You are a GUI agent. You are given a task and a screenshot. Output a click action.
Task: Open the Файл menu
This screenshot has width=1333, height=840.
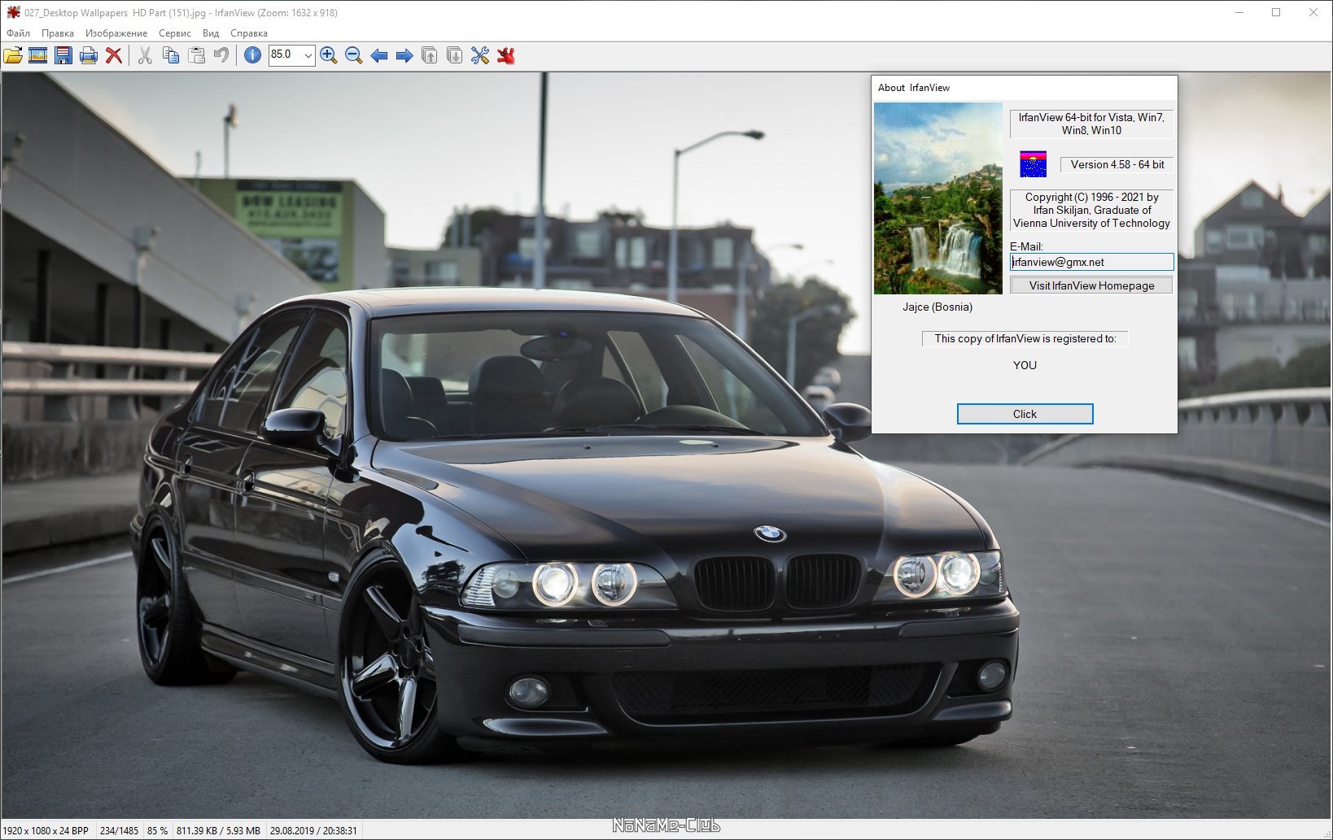click(x=18, y=33)
